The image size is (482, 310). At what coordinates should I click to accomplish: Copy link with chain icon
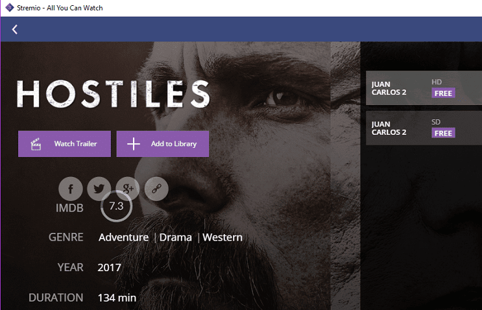[x=156, y=189]
